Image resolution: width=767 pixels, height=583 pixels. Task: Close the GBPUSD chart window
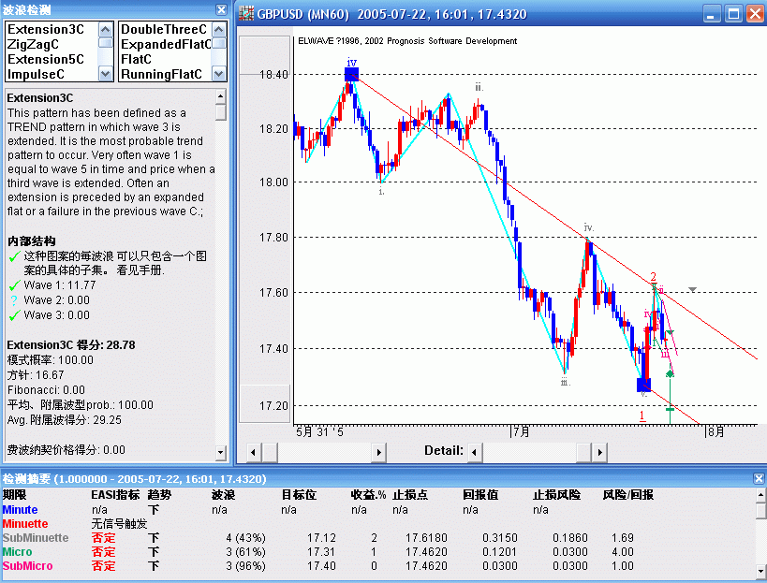(x=755, y=14)
